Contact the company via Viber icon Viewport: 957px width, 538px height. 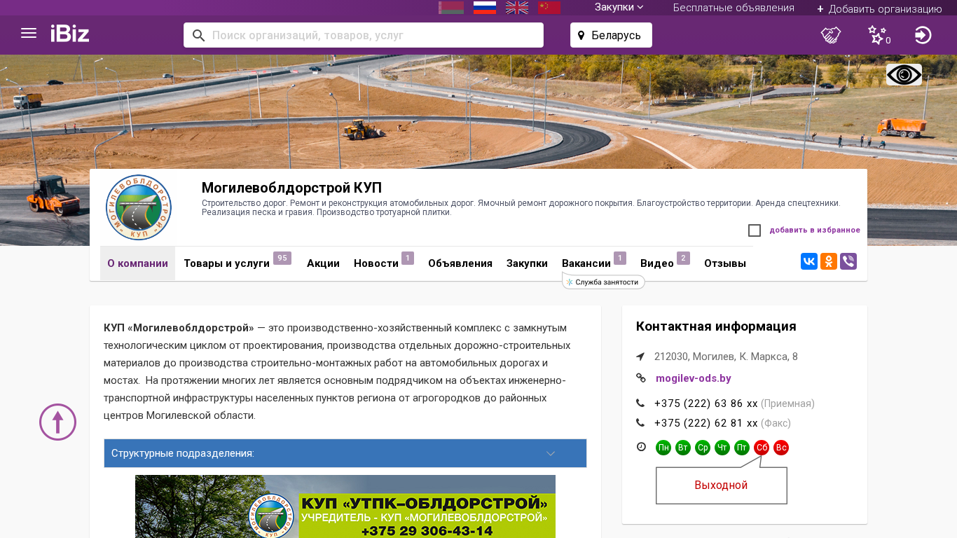pyautogui.click(x=848, y=261)
